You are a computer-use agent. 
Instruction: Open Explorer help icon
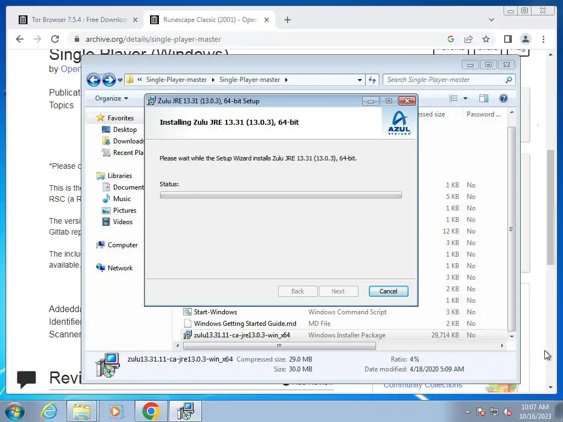(x=504, y=98)
